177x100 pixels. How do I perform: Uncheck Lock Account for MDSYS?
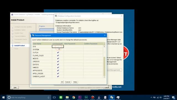58,59
